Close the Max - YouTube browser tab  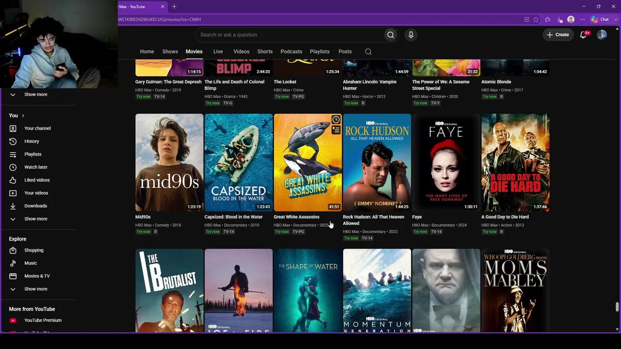(163, 7)
